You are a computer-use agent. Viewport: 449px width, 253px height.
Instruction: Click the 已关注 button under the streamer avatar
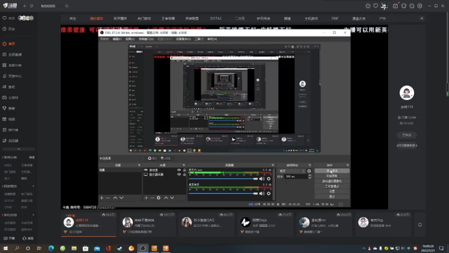tap(406, 135)
